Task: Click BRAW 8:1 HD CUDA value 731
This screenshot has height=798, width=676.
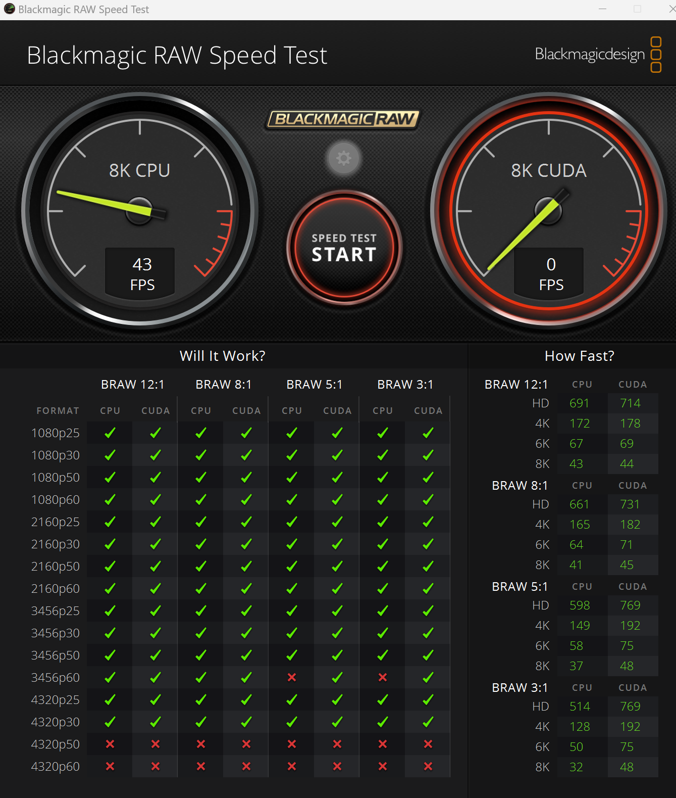Action: (630, 504)
